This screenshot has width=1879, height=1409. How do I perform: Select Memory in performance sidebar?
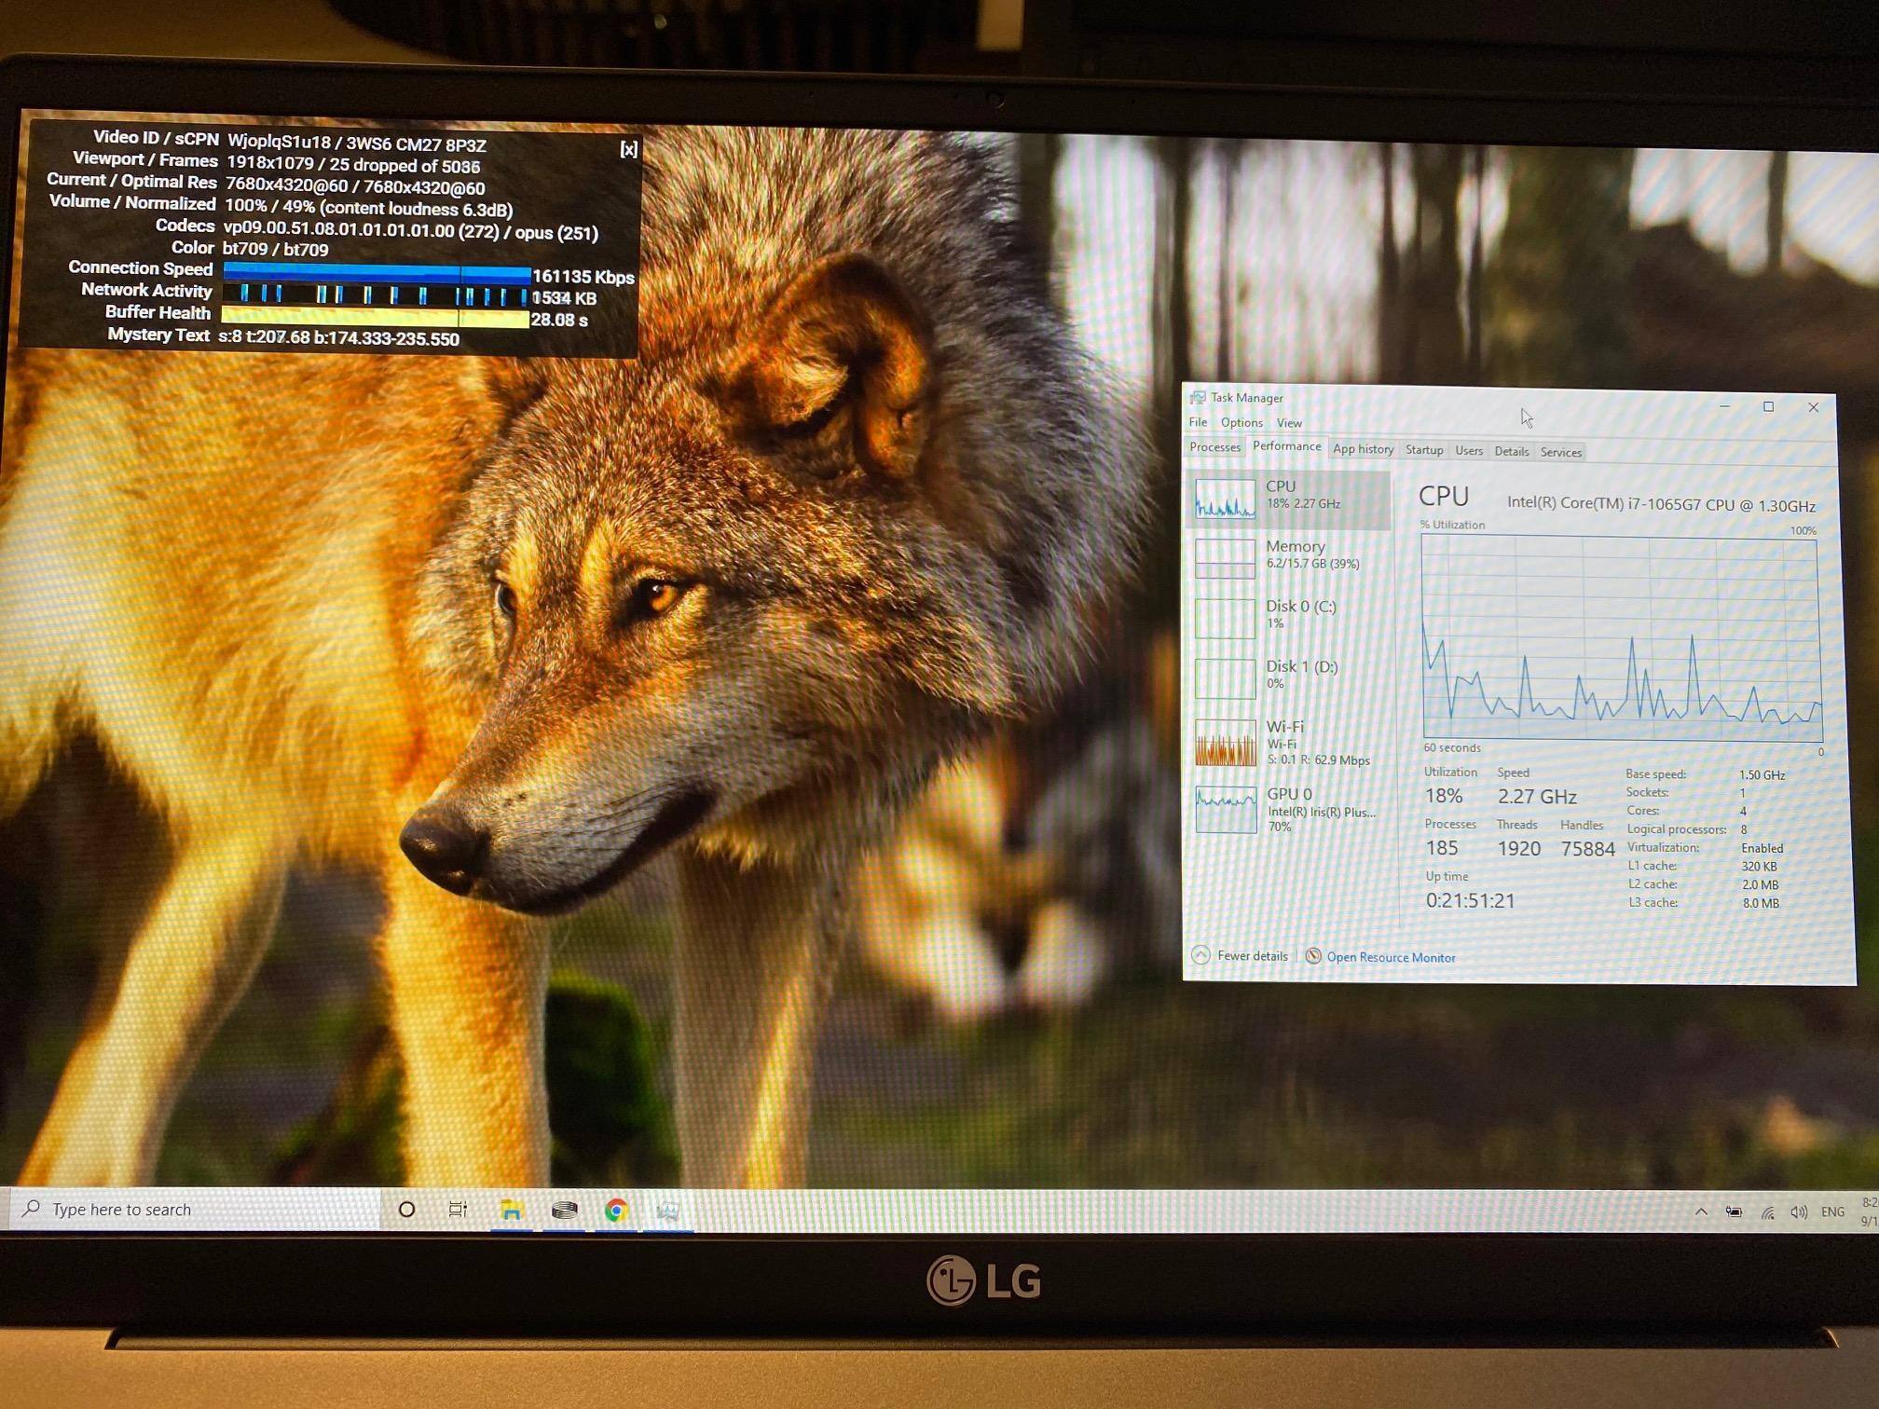tap(1295, 554)
